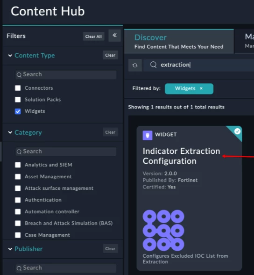Screen dimensions: 254x275
Task: Click the Certified: Yes text
Action: [159, 187]
